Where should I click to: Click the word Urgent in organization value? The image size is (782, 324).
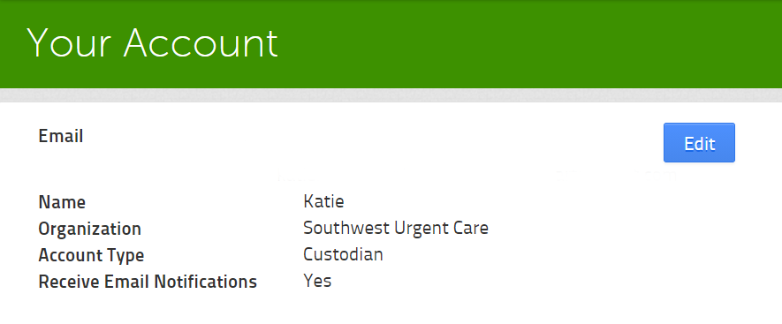421,229
